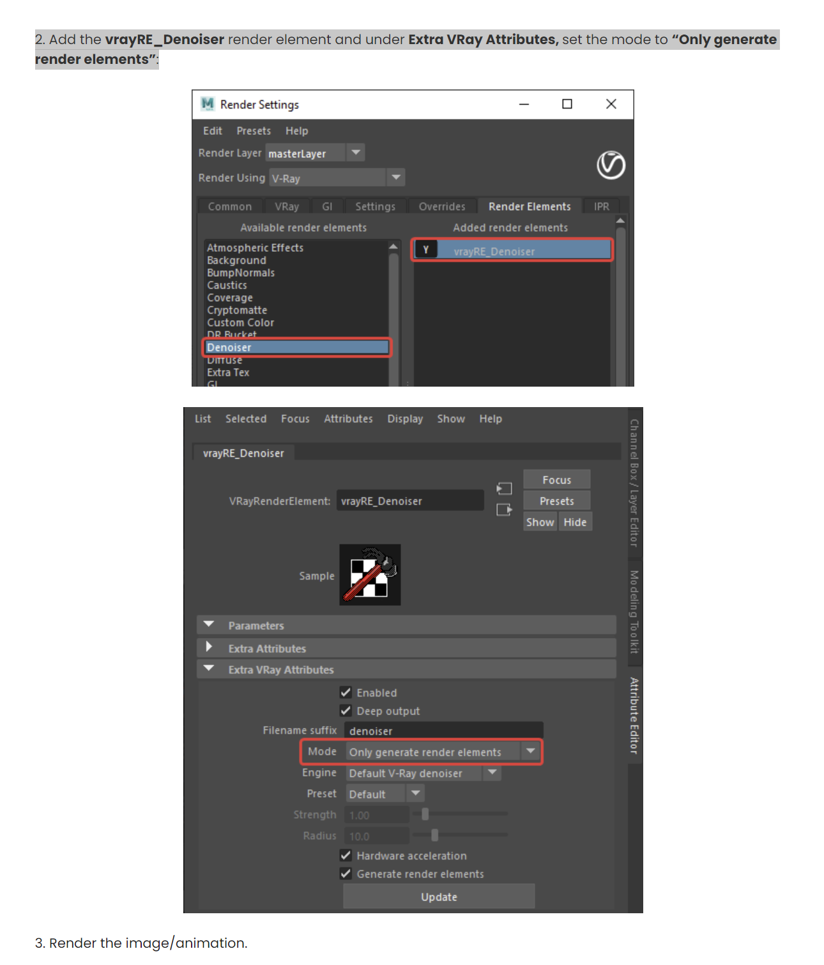The width and height of the screenshot is (824, 965).
Task: Open the Selected menu in Attribute Editor
Action: pos(246,419)
